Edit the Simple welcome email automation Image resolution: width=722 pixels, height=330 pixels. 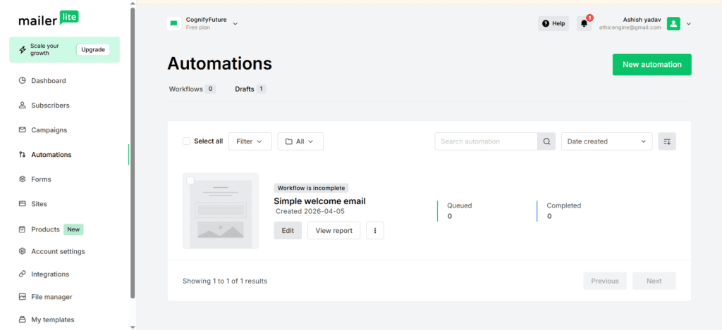coord(288,231)
